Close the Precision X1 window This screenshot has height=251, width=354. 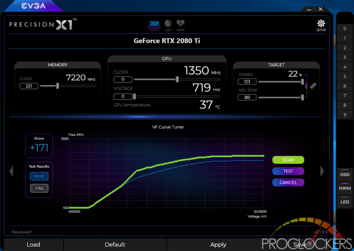[320, 9]
